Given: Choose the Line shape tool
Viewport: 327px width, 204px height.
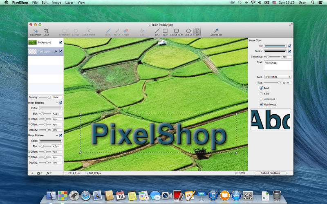Looking at the screenshot, I should [x=157, y=32].
